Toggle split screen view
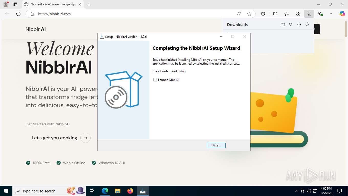The image size is (348, 196). click(x=275, y=14)
